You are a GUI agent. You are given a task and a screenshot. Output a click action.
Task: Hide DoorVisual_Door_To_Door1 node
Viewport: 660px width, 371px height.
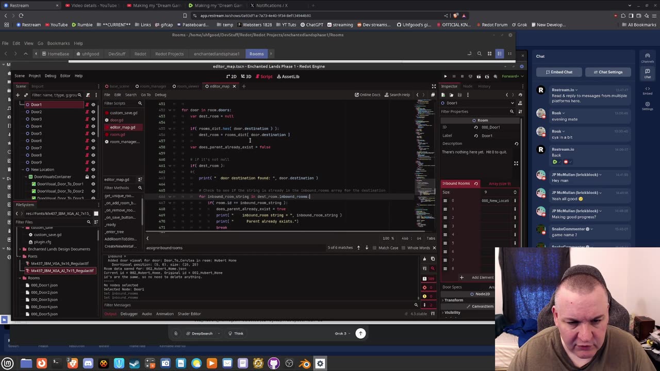point(93,184)
